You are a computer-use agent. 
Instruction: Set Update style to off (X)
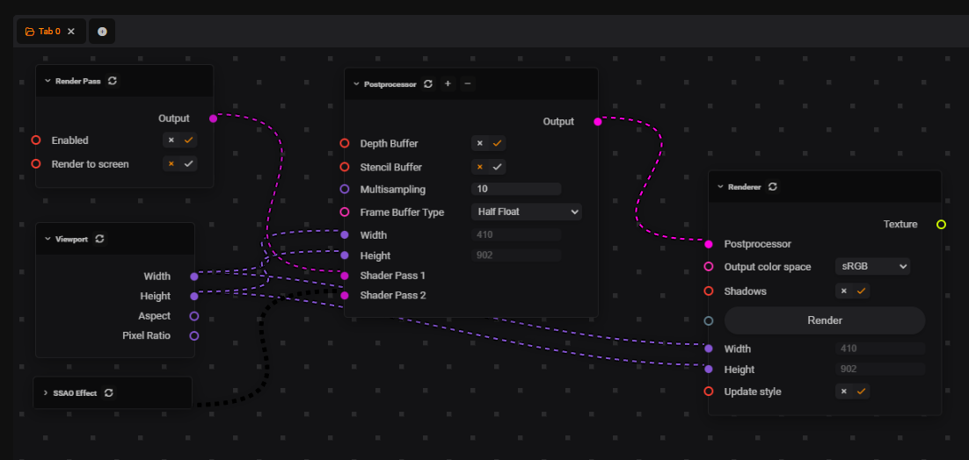point(843,391)
